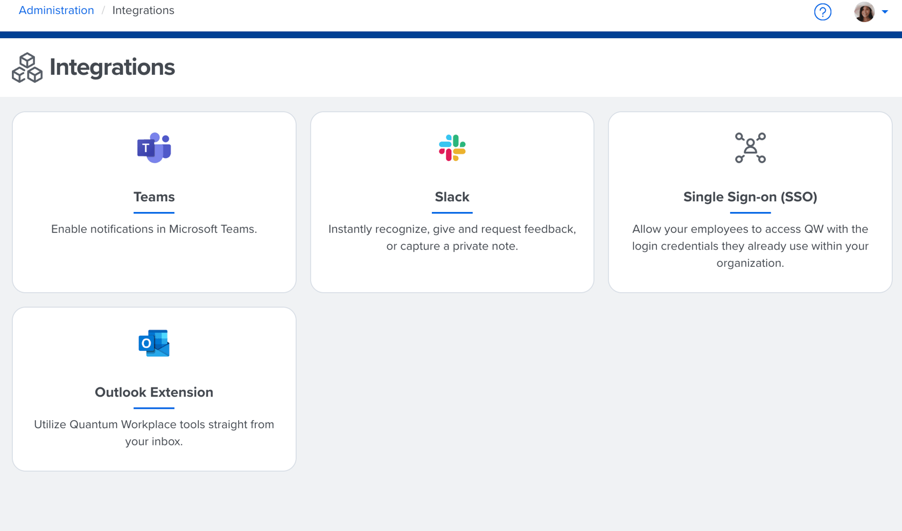Open the Teams integration title
Screen dimensions: 902x531
154,197
